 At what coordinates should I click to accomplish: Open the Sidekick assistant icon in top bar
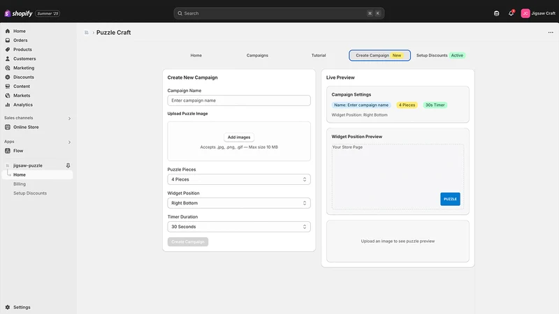point(497,13)
